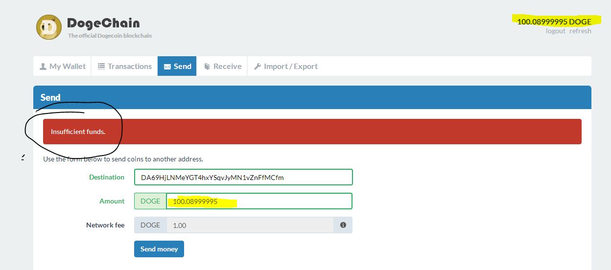Click the Network fee info icon

343,225
